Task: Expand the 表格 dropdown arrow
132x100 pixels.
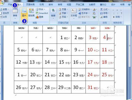Action: (x=15, y=18)
